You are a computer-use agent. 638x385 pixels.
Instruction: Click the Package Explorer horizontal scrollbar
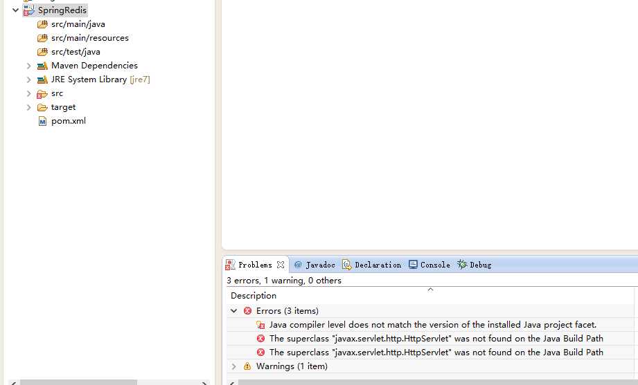(78, 382)
